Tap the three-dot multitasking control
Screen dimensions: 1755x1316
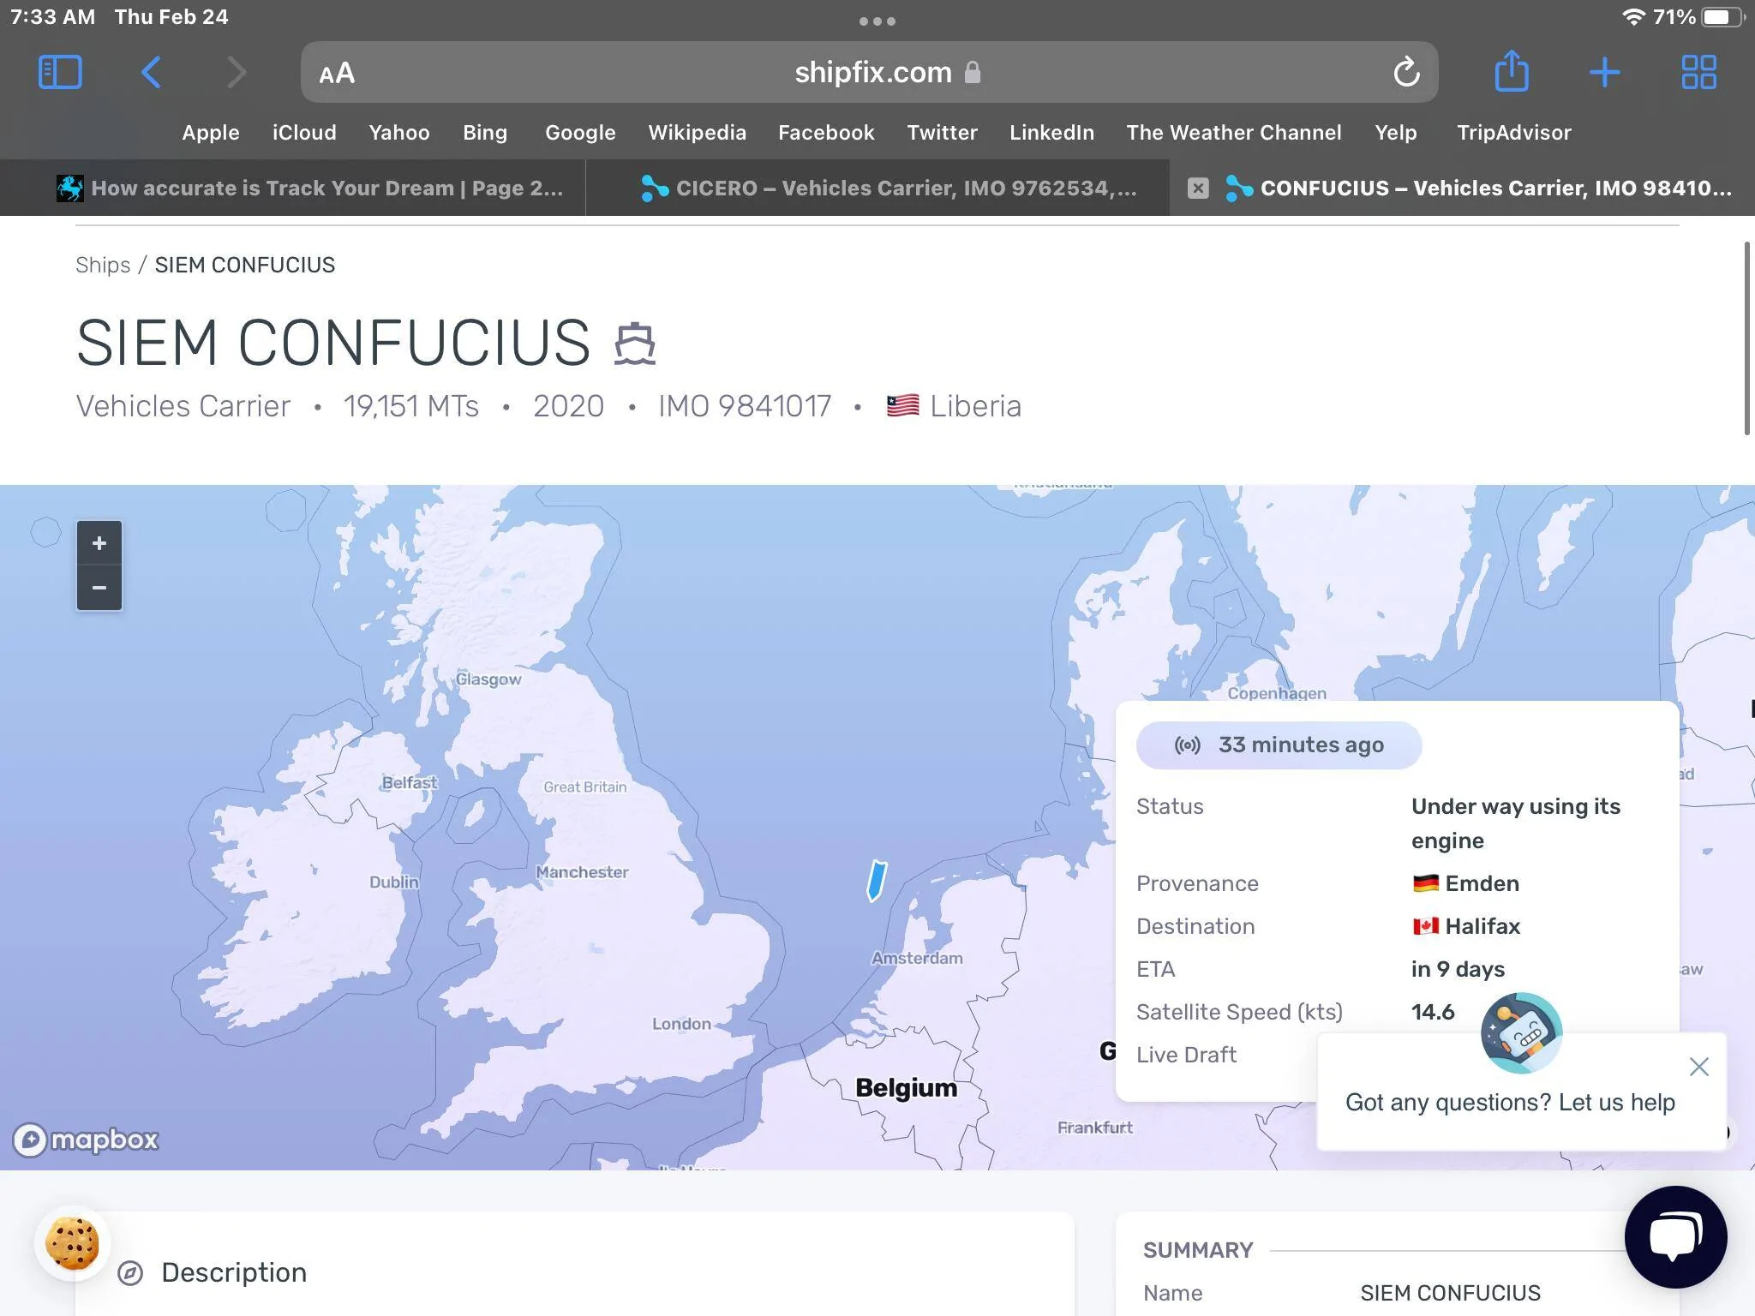pos(877,21)
